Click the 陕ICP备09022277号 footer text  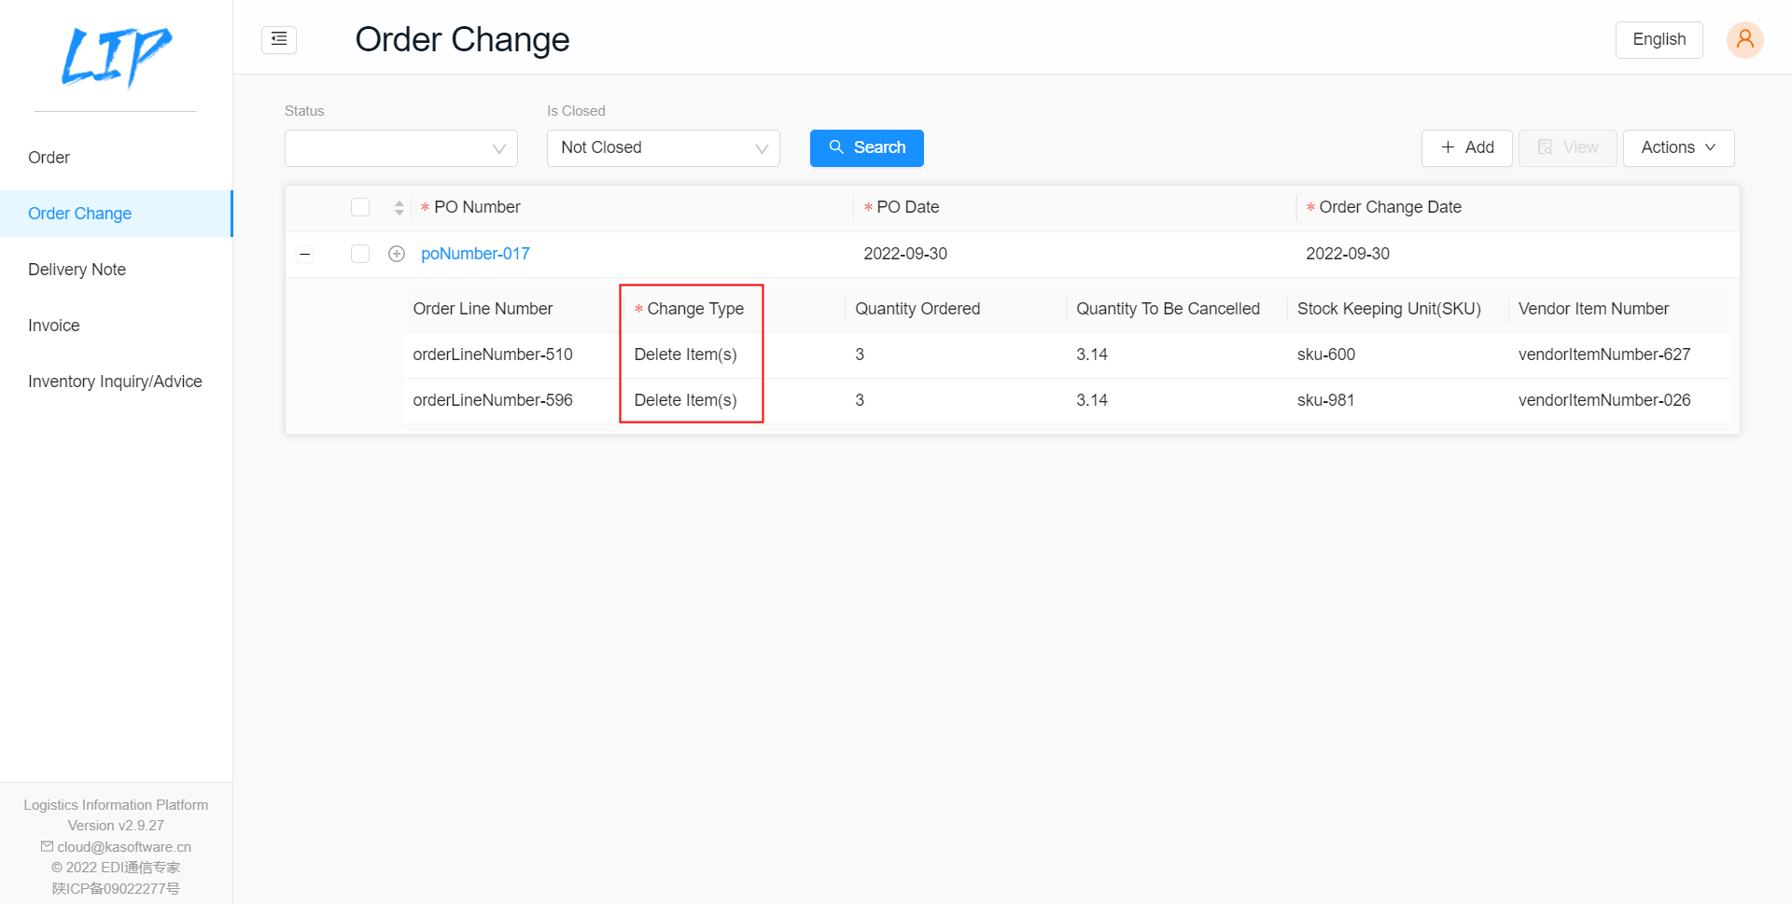(x=116, y=888)
